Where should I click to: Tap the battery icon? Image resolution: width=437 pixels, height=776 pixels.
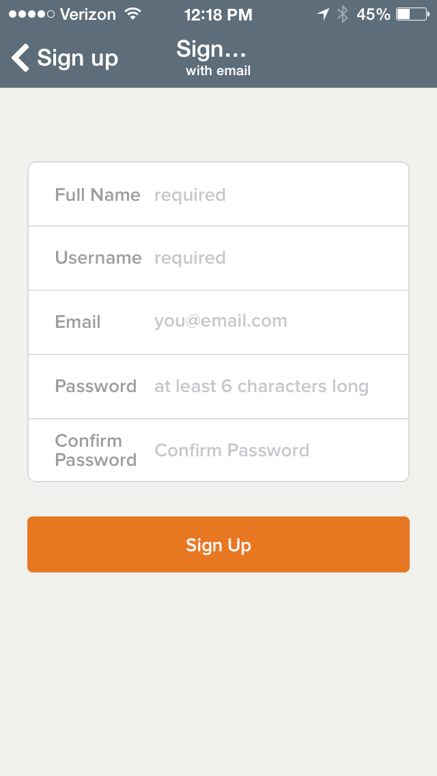coord(412,14)
